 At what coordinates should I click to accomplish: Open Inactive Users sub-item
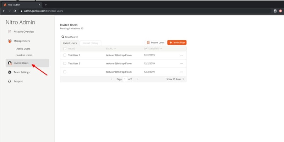tap(24, 55)
